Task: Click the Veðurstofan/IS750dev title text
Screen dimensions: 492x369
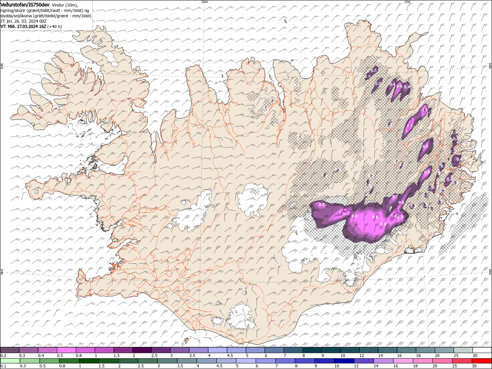Action: pos(25,5)
